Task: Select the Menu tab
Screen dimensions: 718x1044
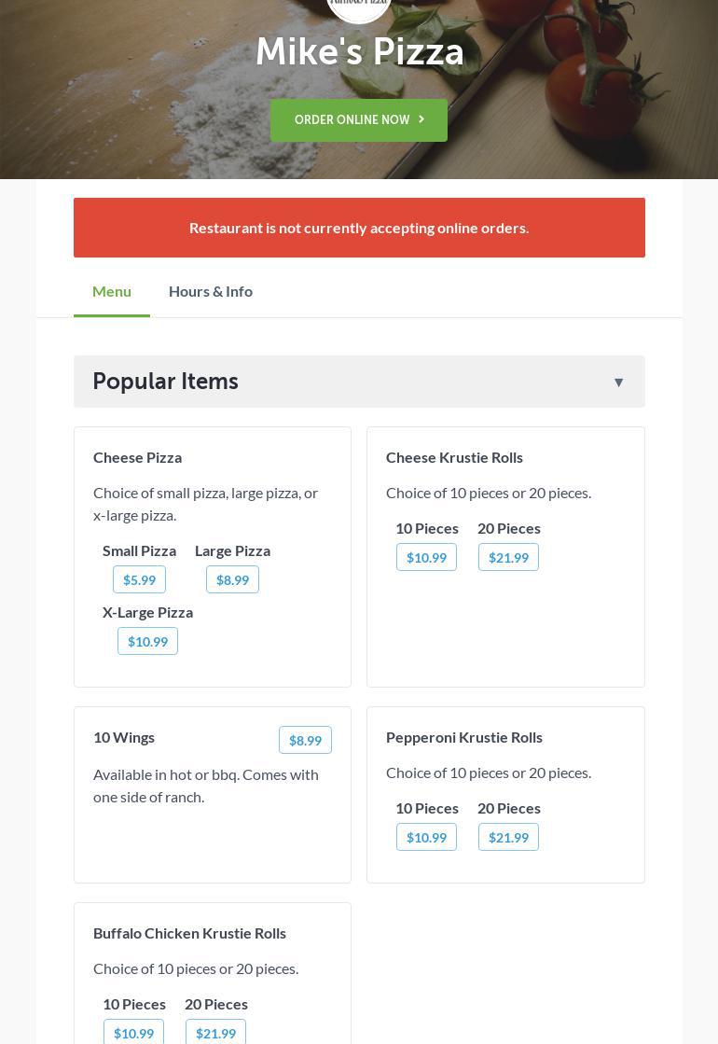Action: (112, 291)
